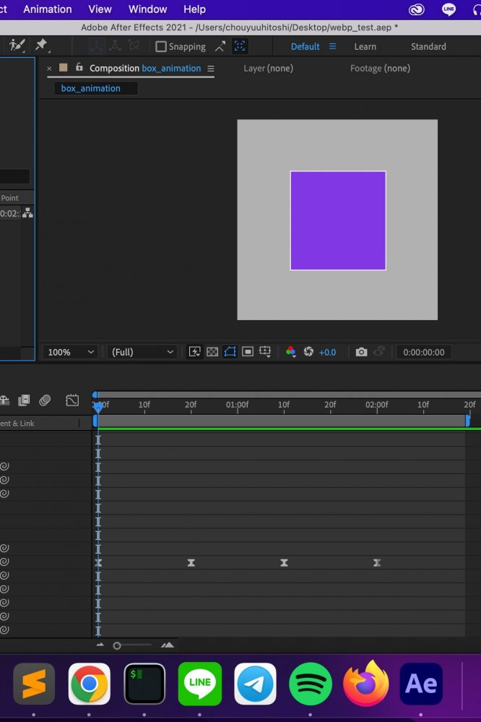This screenshot has width=481, height=722.
Task: Open the Animation menu
Action: pos(48,9)
